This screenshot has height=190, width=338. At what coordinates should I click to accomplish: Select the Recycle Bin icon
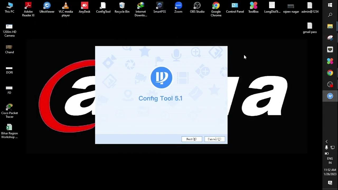point(122,7)
